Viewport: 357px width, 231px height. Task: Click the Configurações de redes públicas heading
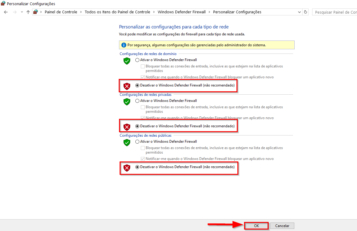pyautogui.click(x=145, y=135)
